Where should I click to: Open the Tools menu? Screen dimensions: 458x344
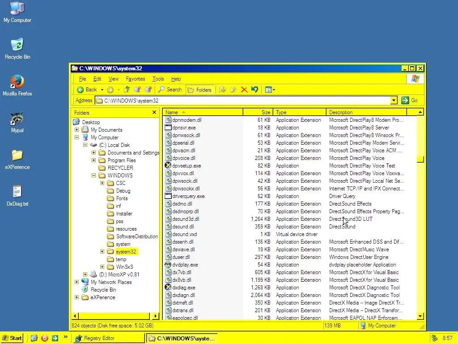pos(158,79)
